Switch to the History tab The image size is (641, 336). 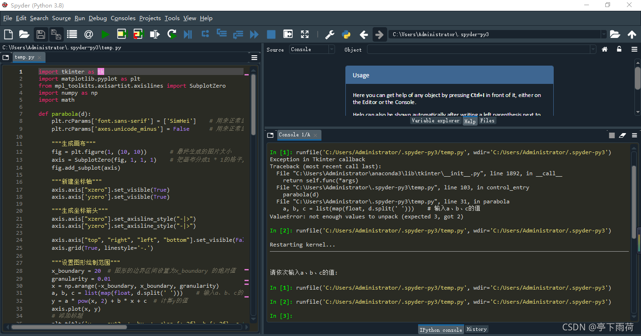[x=477, y=329]
